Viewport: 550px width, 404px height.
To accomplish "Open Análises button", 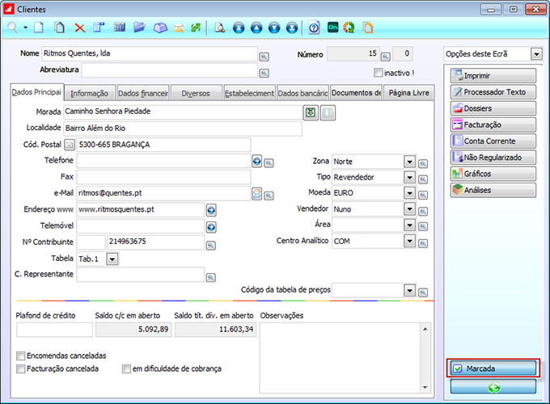I will point(493,190).
